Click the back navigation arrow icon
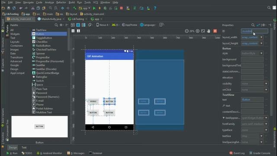The image size is (277, 156). [x=62, y=8]
